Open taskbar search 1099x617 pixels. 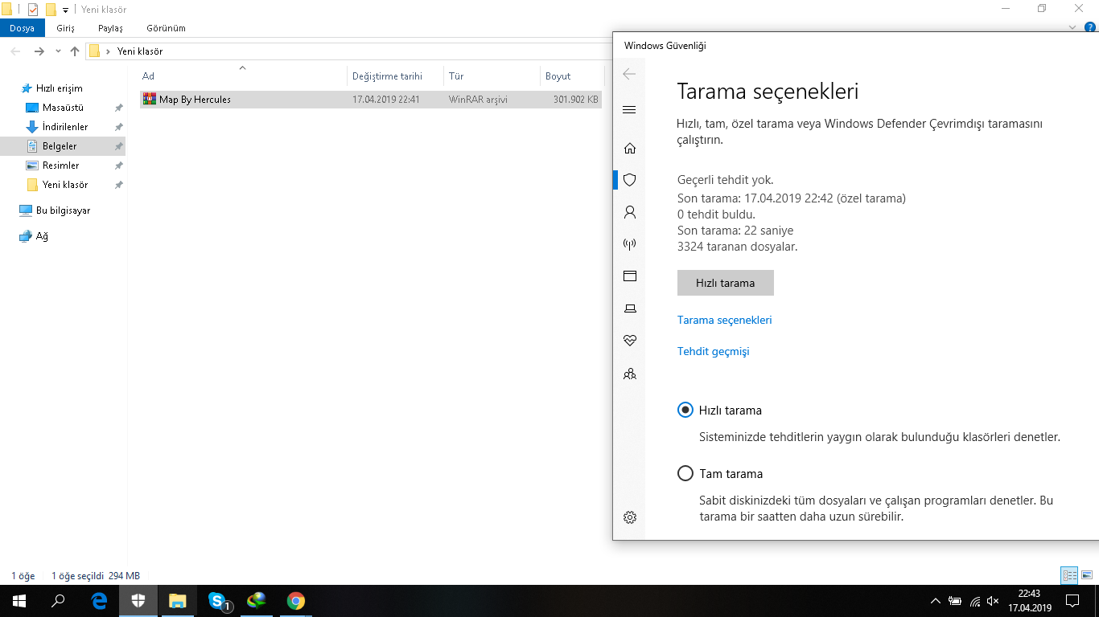pos(58,601)
